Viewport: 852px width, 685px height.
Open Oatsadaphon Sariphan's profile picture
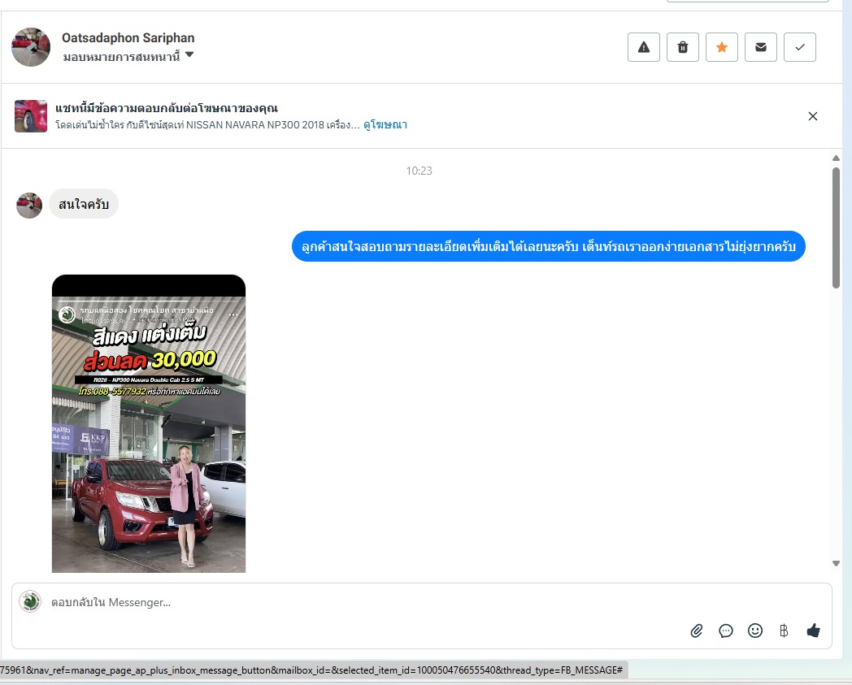(31, 47)
